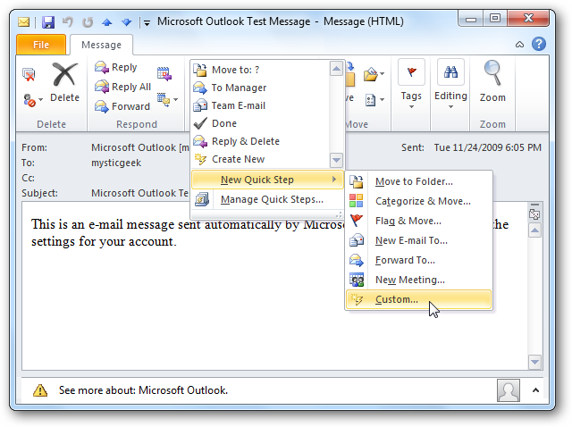572x427 pixels.
Task: Select Categorize & Move... option
Action: click(x=418, y=201)
